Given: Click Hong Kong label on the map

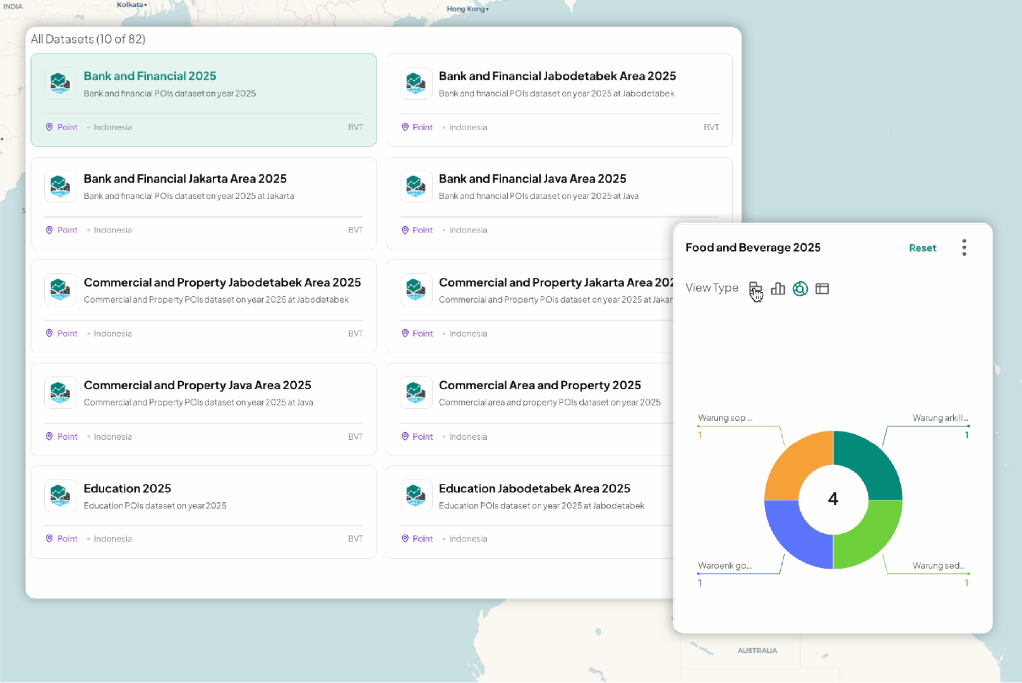Looking at the screenshot, I should [x=466, y=9].
